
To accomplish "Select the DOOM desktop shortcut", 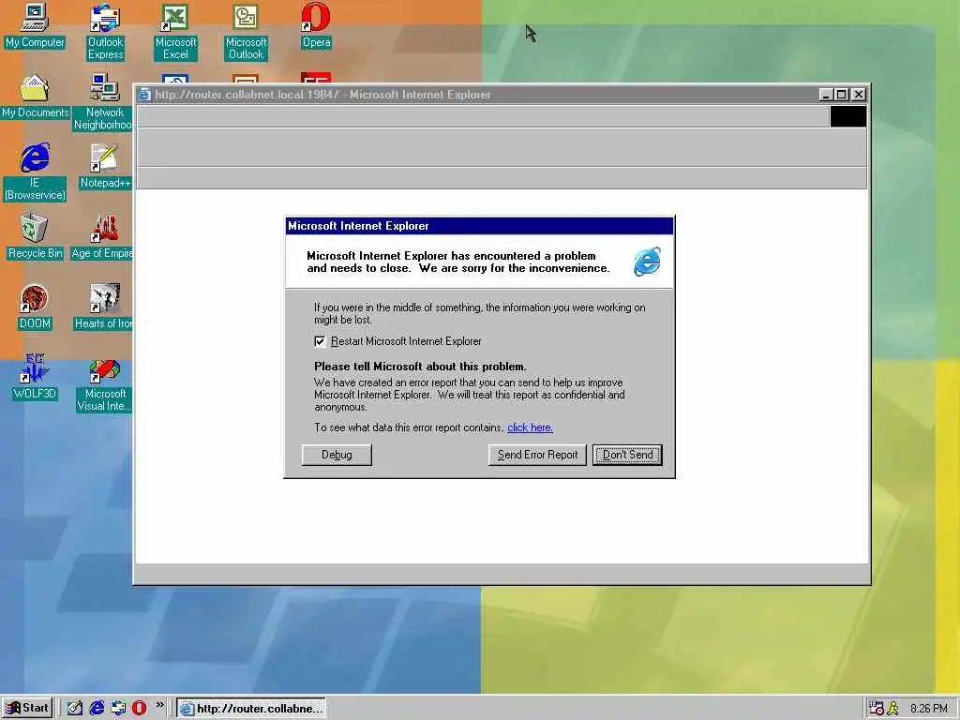I will pos(35,307).
